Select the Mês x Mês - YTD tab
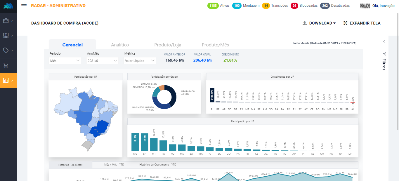Viewport: 399px width, 181px height. [x=114, y=165]
